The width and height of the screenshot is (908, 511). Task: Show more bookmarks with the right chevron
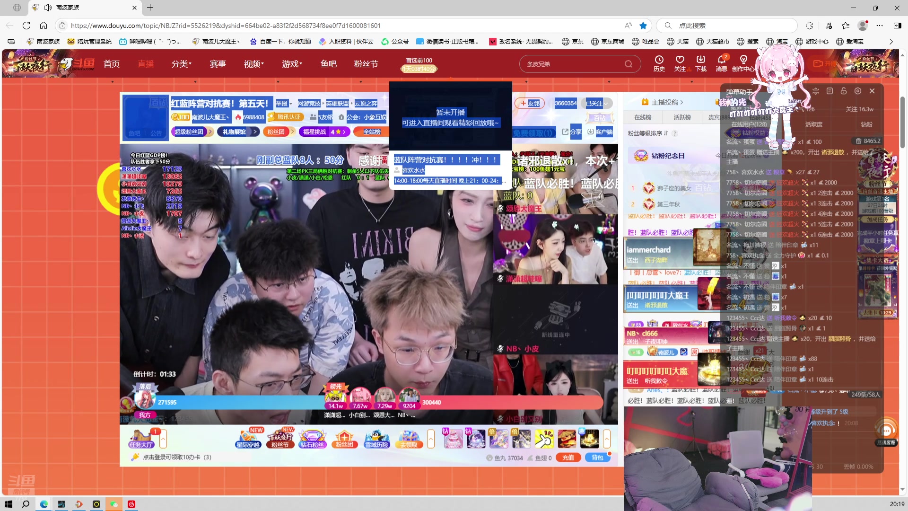[891, 42]
